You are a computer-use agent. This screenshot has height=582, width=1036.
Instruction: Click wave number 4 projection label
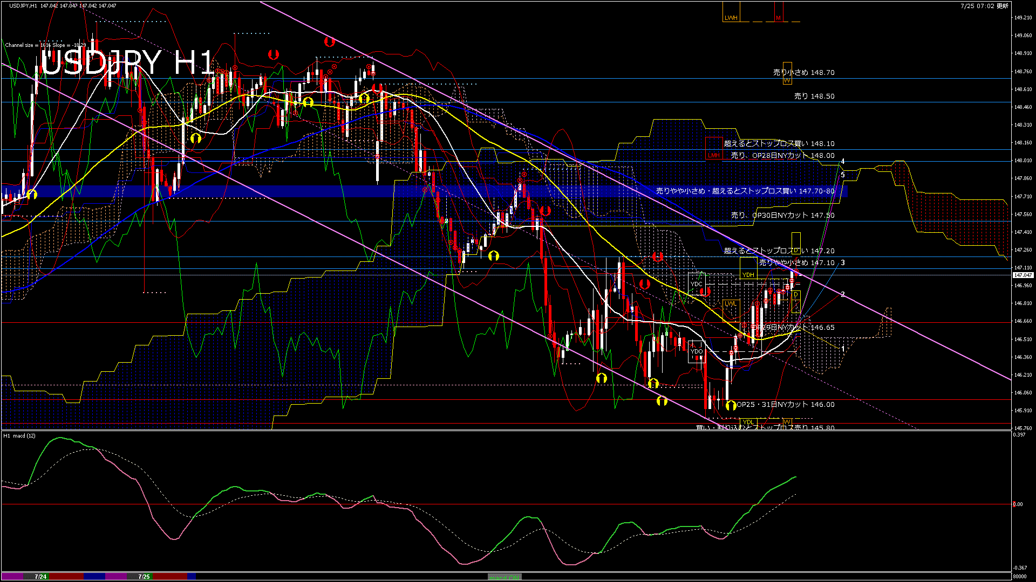pos(843,161)
